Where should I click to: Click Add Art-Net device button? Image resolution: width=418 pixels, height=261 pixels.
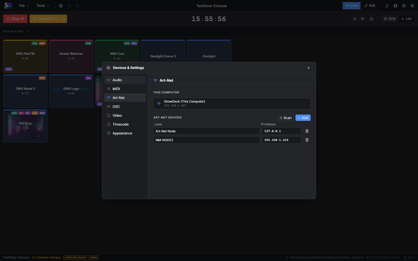click(303, 118)
